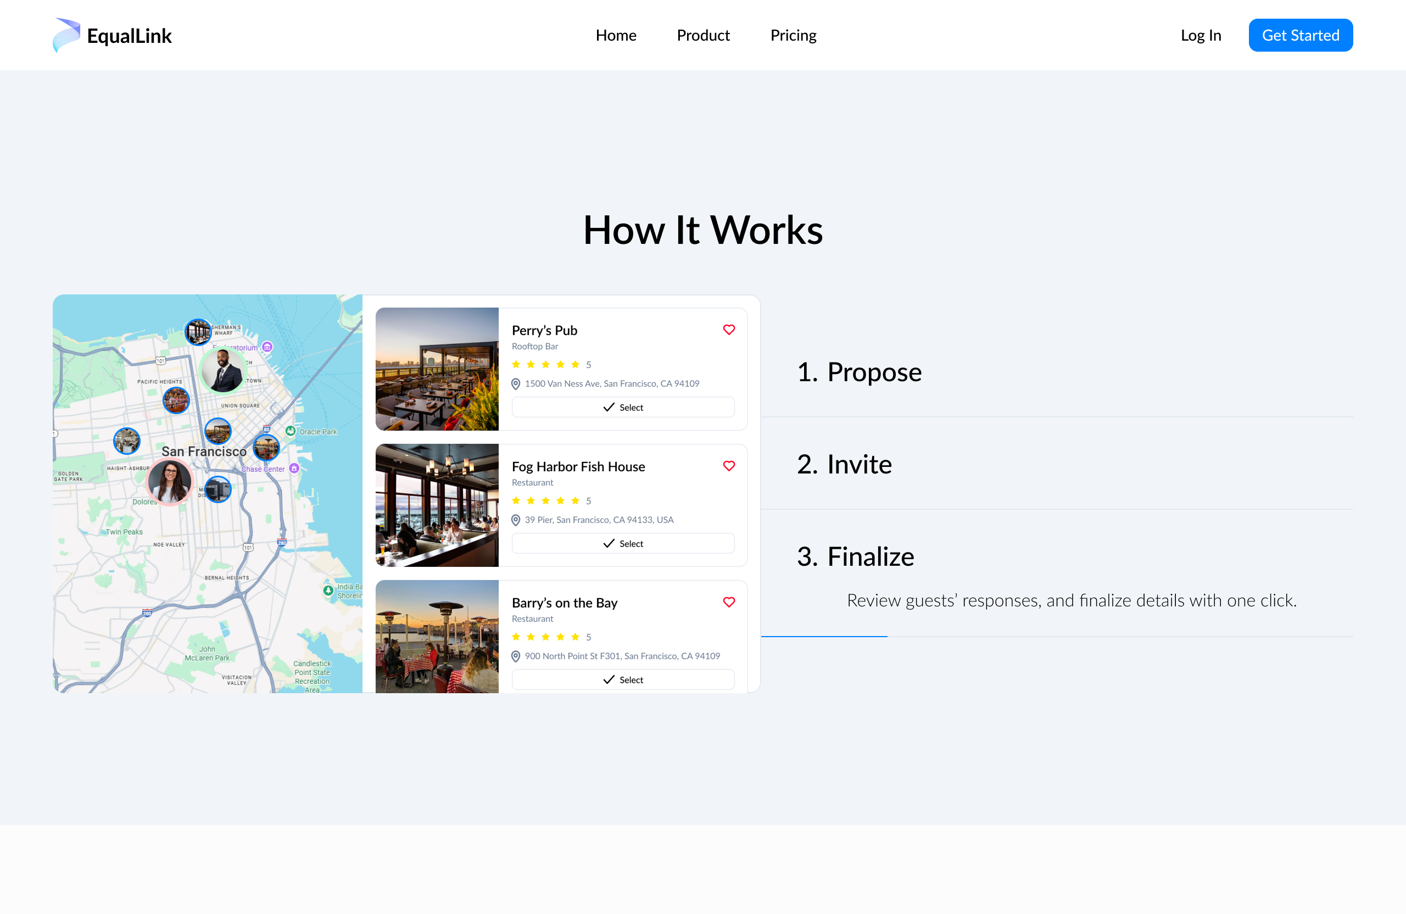1406x914 pixels.
Task: Toggle heart on Fog Harbor Fish House
Action: 728,466
